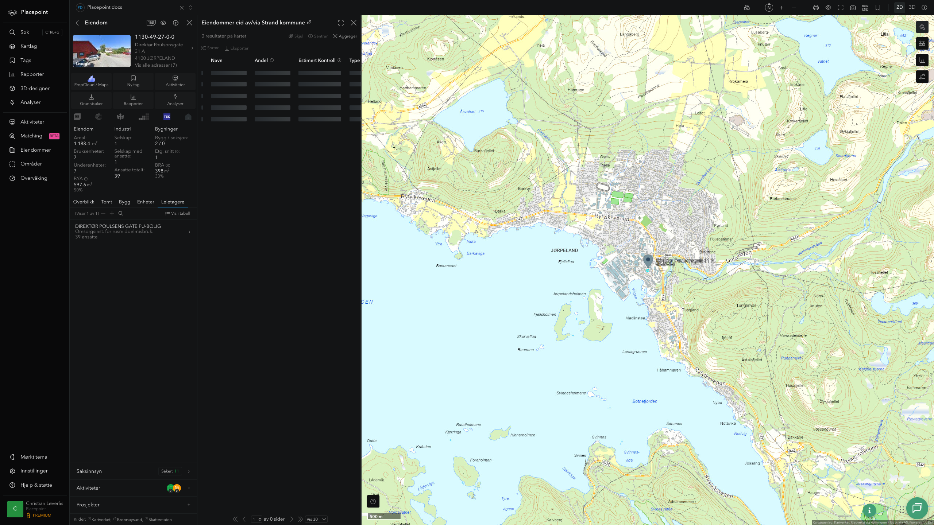Click the TEK badge icon
This screenshot has height=525, width=934.
pos(167,117)
